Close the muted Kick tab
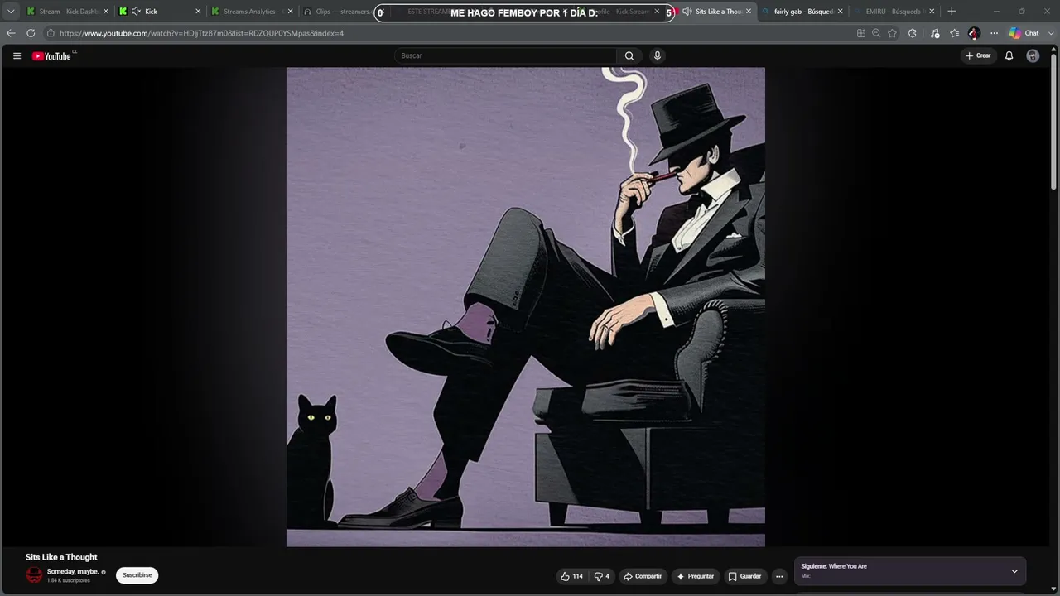Screen dimensions: 1060x596 pyautogui.click(x=198, y=12)
